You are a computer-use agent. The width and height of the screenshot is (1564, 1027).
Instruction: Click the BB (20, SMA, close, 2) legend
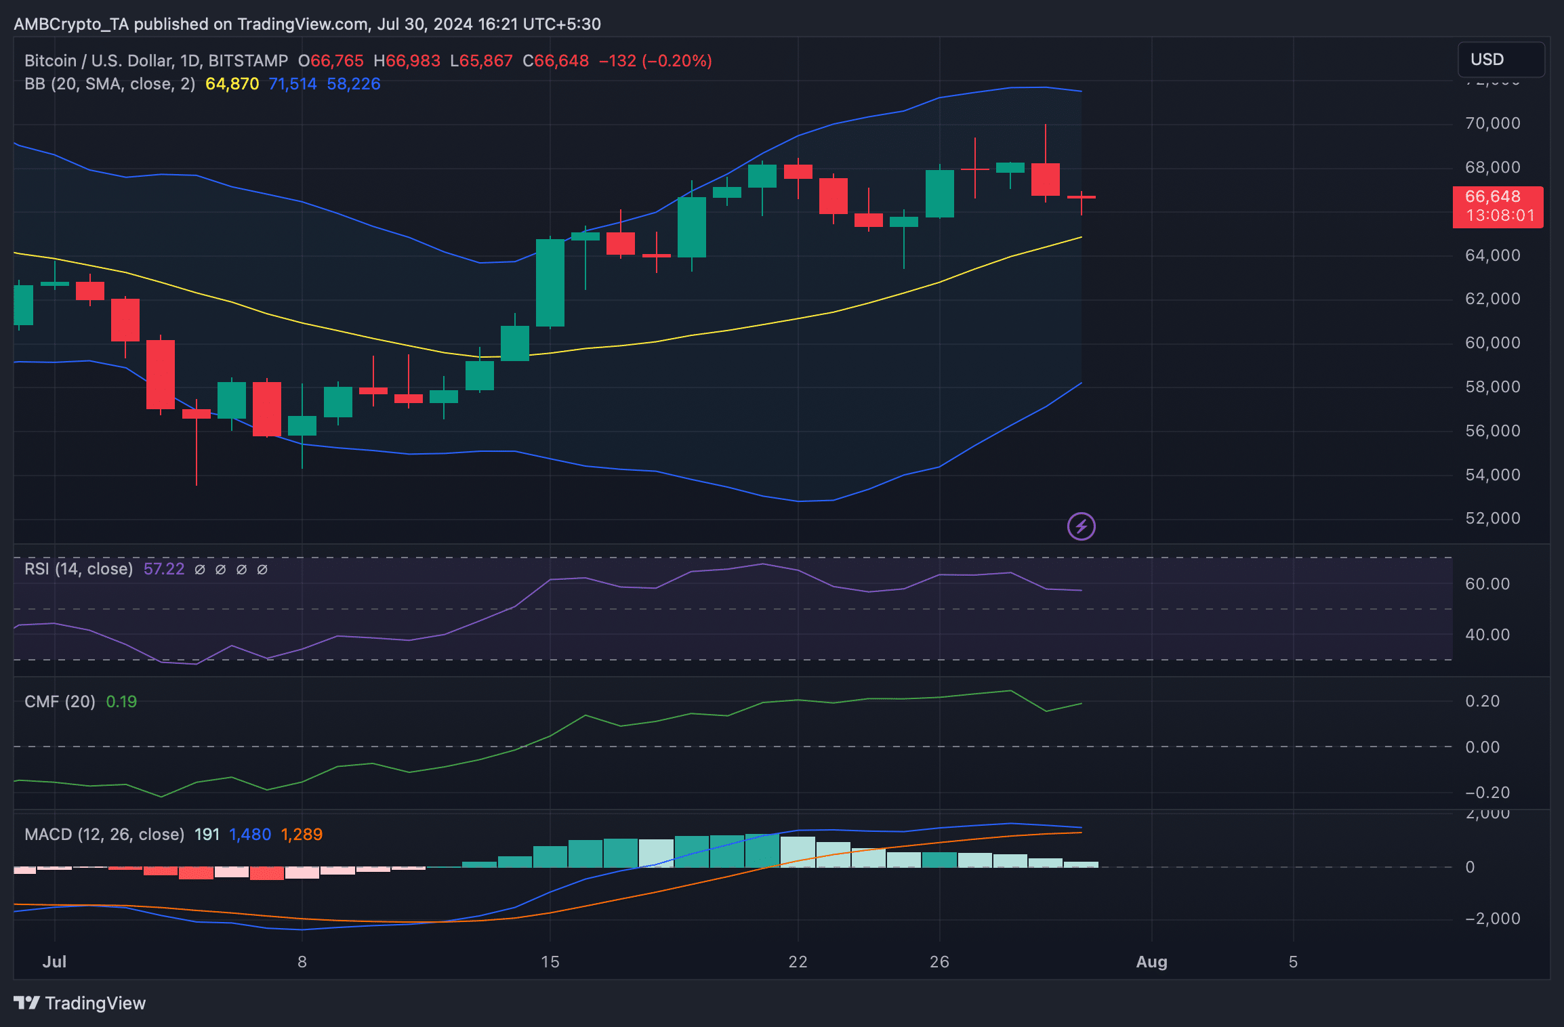tap(110, 84)
